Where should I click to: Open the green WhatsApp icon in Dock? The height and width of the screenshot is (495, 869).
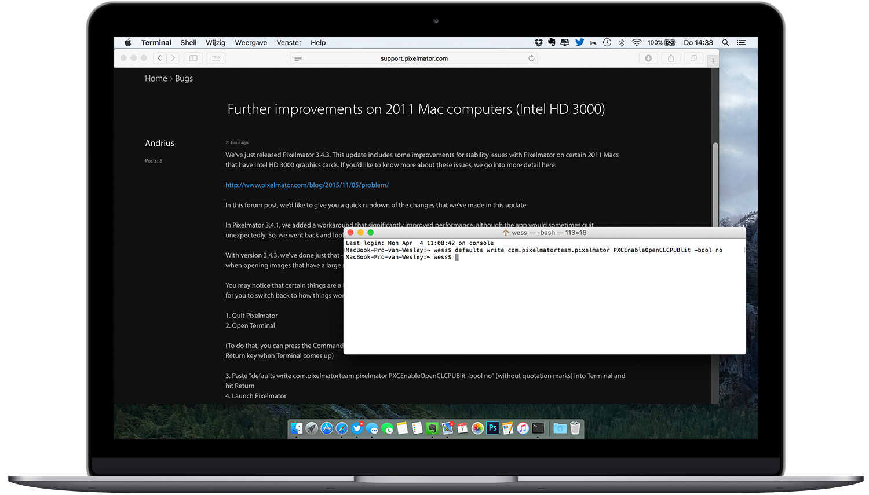387,429
